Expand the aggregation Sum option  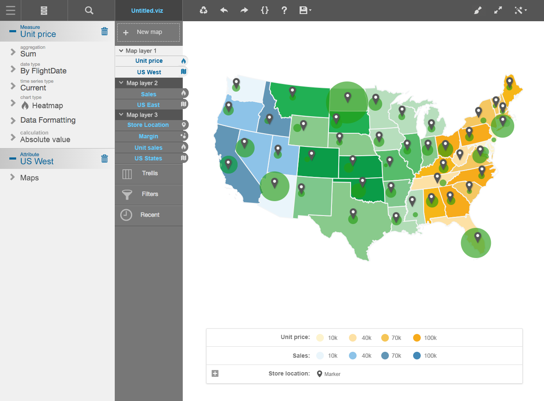tap(13, 52)
